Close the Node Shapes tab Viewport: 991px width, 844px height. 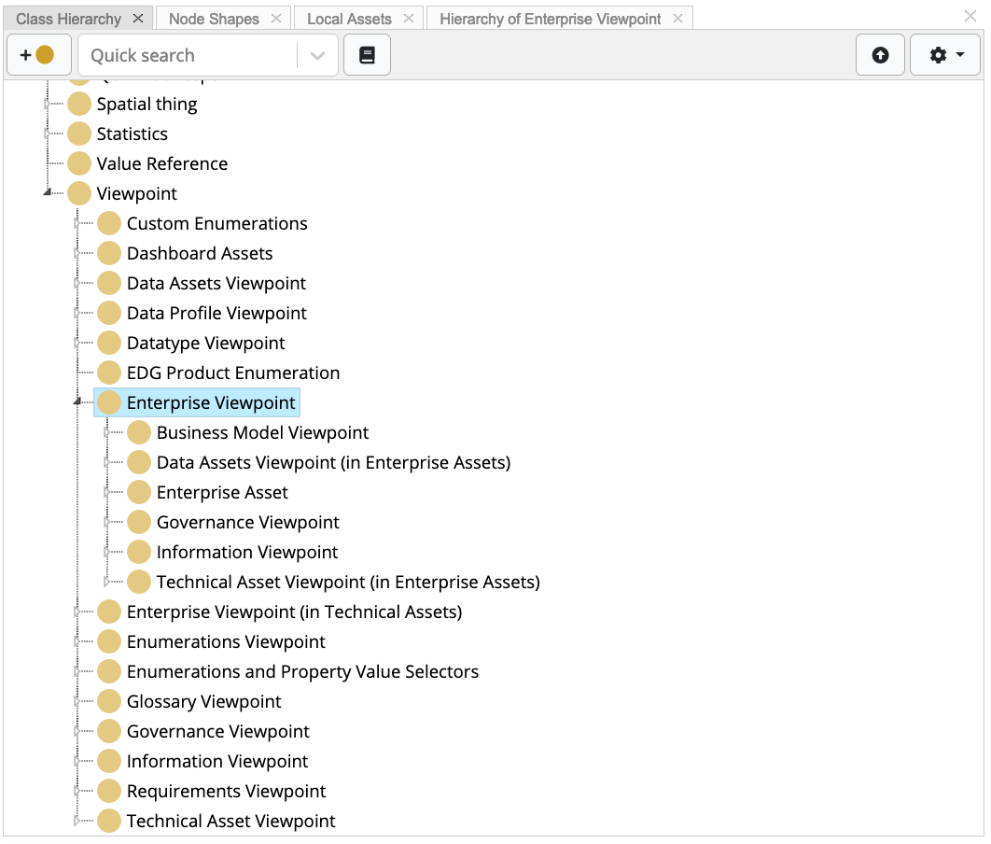pos(276,19)
